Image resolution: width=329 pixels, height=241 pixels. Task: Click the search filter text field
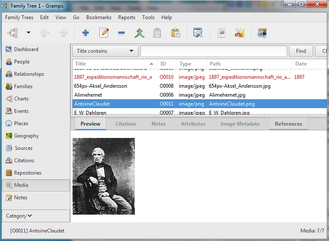coord(214,51)
